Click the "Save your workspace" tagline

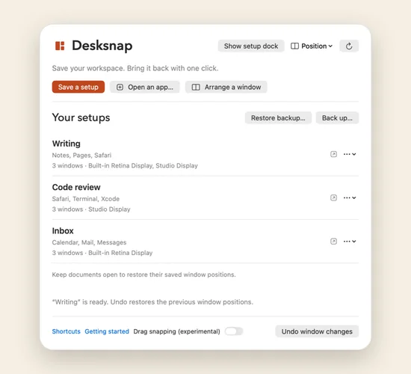135,68
